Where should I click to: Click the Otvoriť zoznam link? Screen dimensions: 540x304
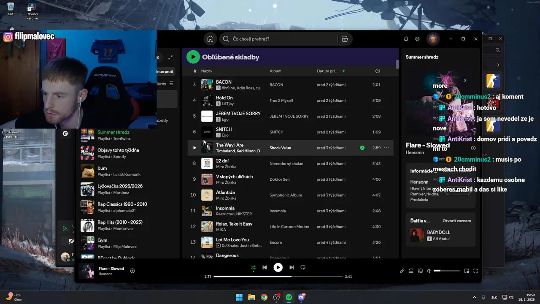click(456, 221)
